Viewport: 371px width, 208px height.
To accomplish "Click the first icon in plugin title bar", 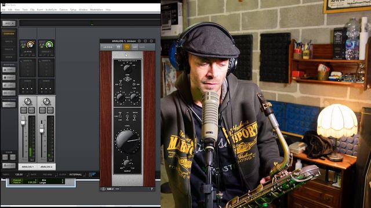I will (x=139, y=41).
